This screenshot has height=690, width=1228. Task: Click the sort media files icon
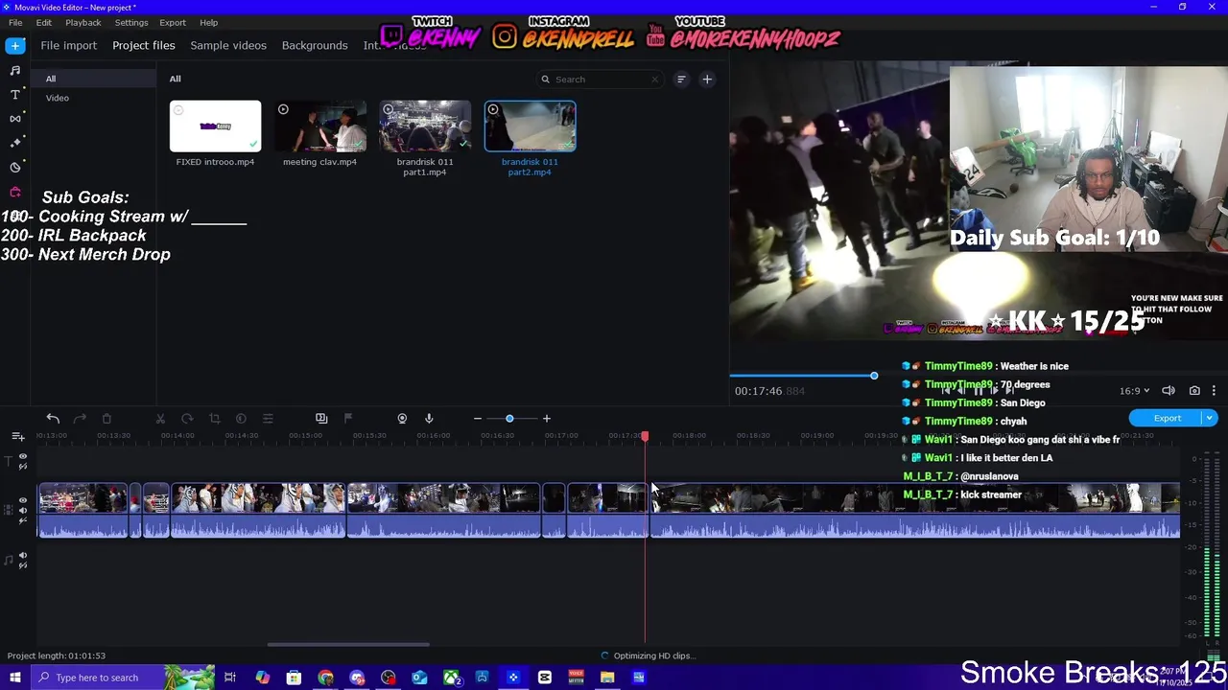pos(681,80)
